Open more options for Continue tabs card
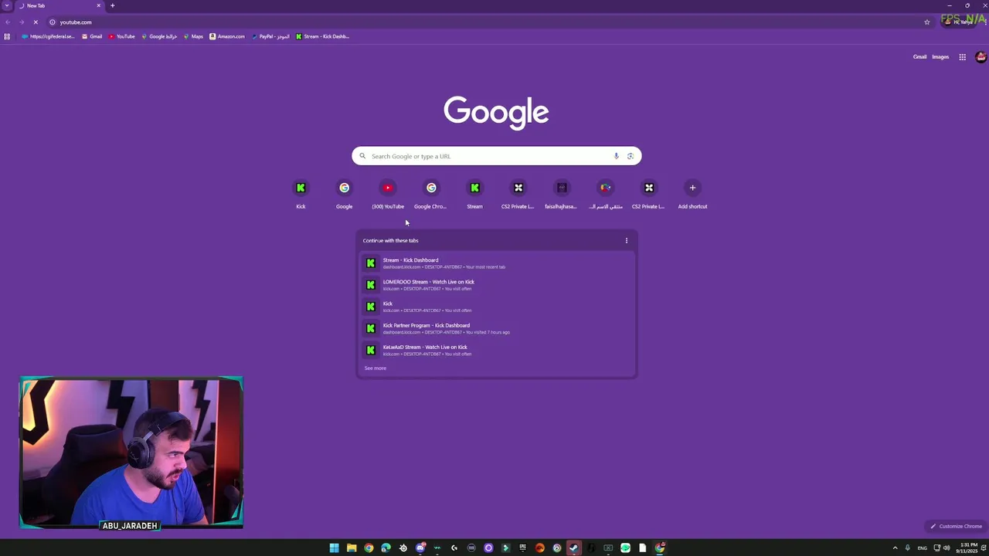Screen dimensions: 989x556 click(x=627, y=240)
